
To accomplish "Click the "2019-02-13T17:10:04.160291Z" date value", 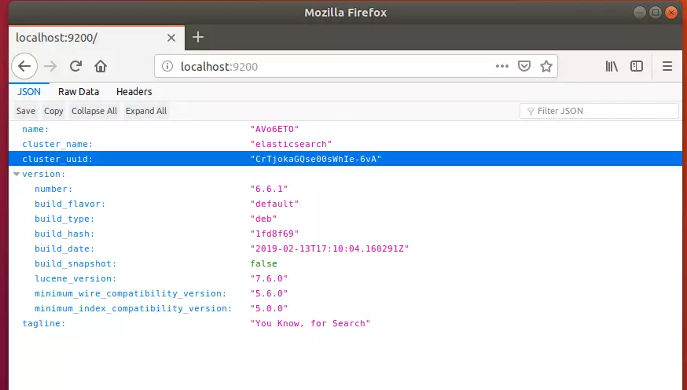I will coord(329,248).
